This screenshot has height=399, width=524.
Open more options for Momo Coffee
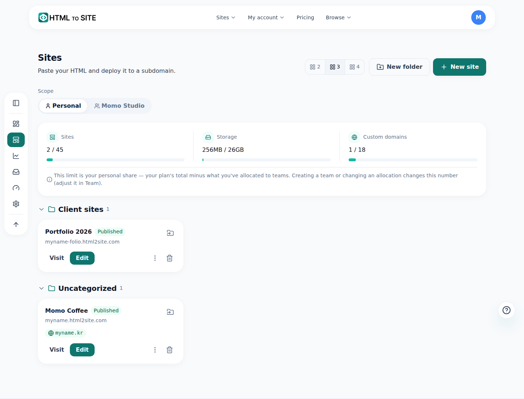(155, 350)
